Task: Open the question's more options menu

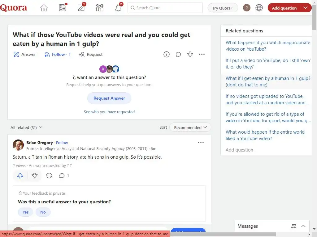Action: 202,54
